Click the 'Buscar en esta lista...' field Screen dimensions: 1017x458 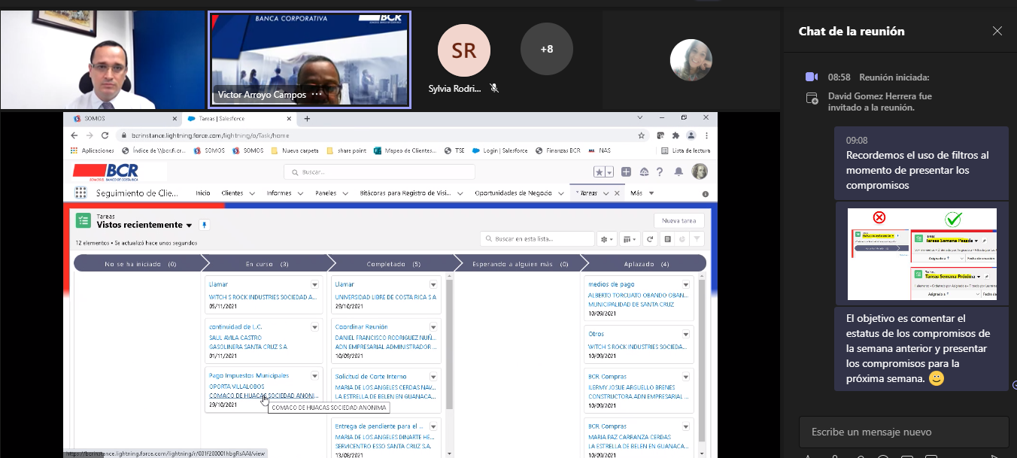click(537, 238)
